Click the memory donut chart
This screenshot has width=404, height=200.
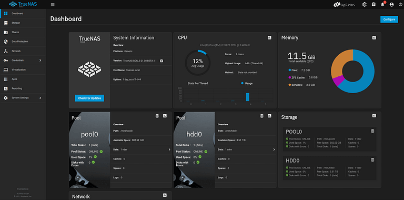click(352, 72)
